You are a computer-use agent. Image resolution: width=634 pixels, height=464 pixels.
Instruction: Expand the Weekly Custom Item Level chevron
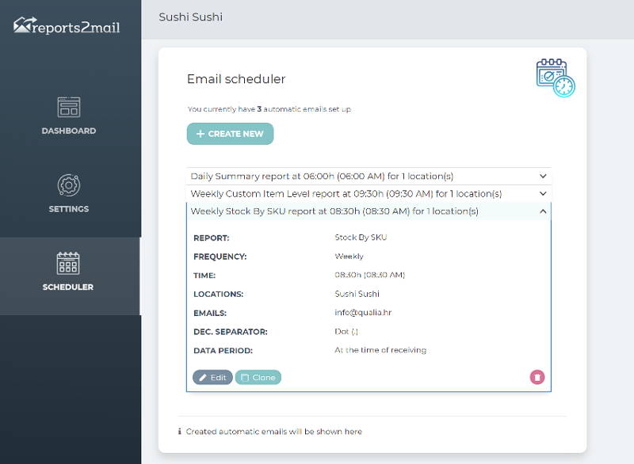tap(543, 193)
